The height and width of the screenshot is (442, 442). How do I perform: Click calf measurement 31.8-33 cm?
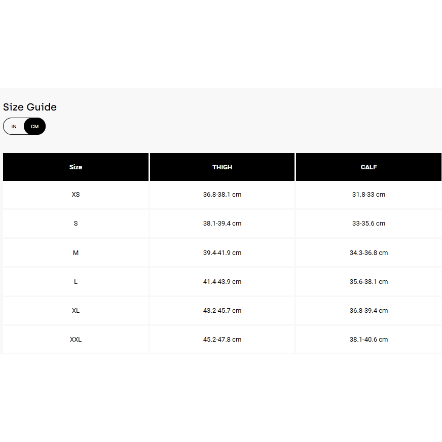369,195
